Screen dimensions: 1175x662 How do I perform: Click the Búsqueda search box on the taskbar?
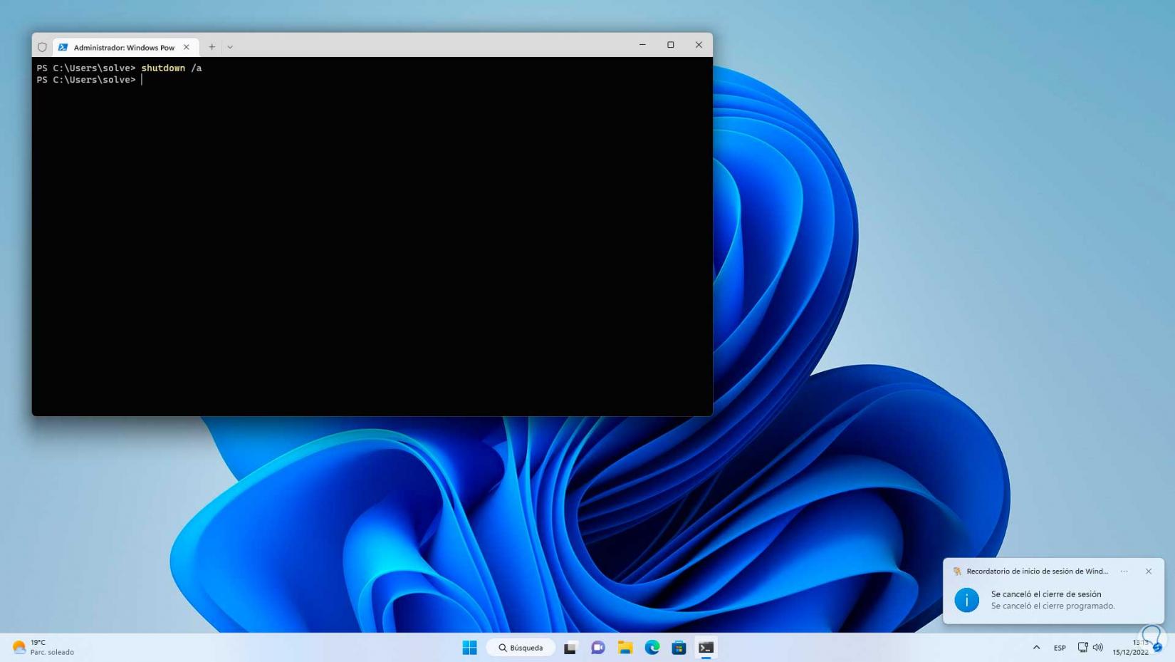pyautogui.click(x=521, y=647)
